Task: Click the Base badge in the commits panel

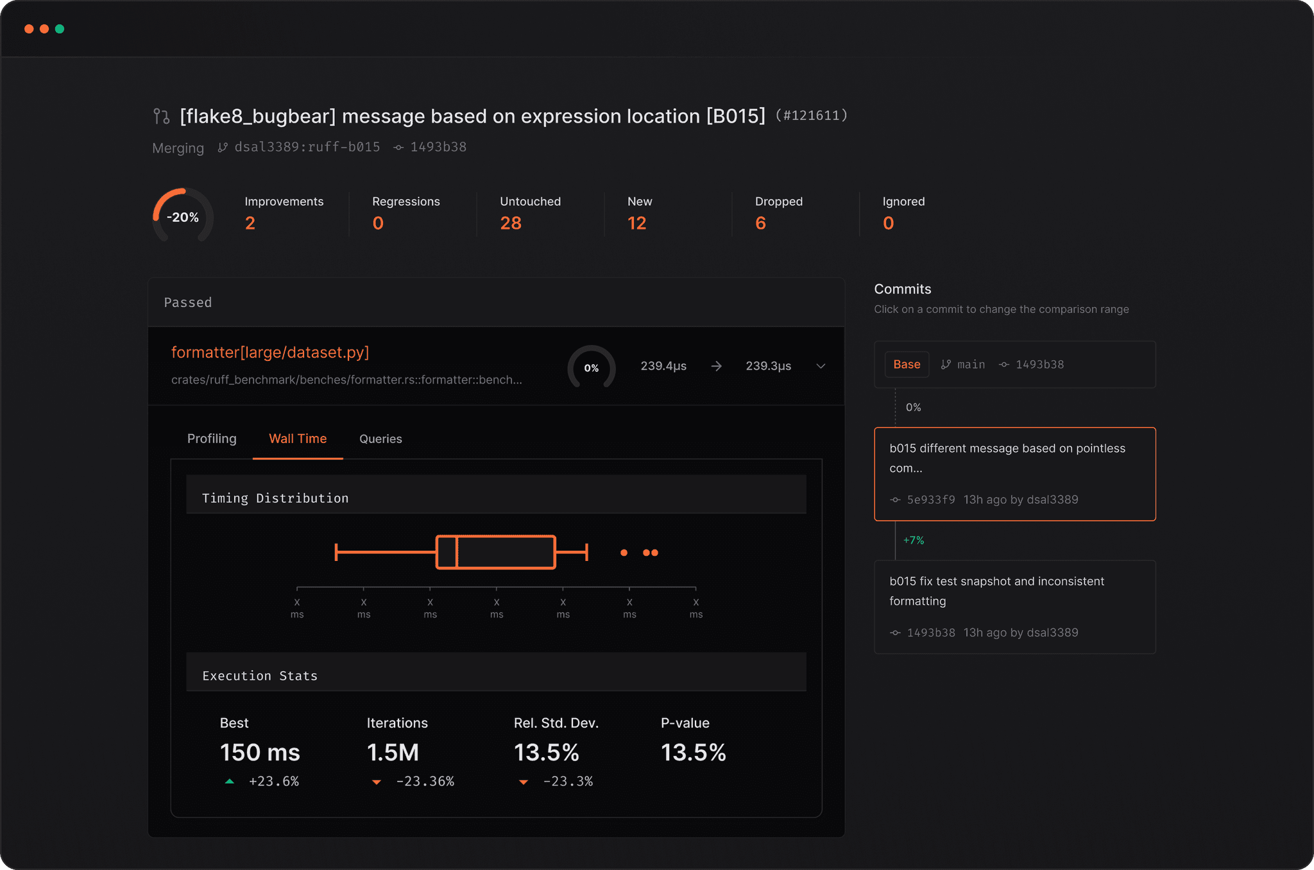Action: tap(906, 364)
